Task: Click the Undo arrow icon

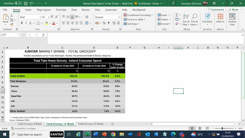Action: tap(31, 3)
